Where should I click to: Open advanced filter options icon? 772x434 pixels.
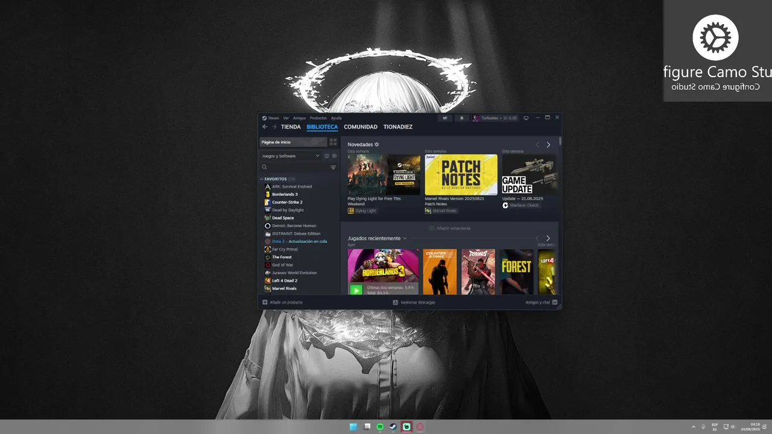[333, 168]
